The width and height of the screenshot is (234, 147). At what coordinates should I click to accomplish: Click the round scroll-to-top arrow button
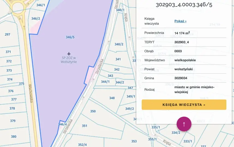point(184,124)
